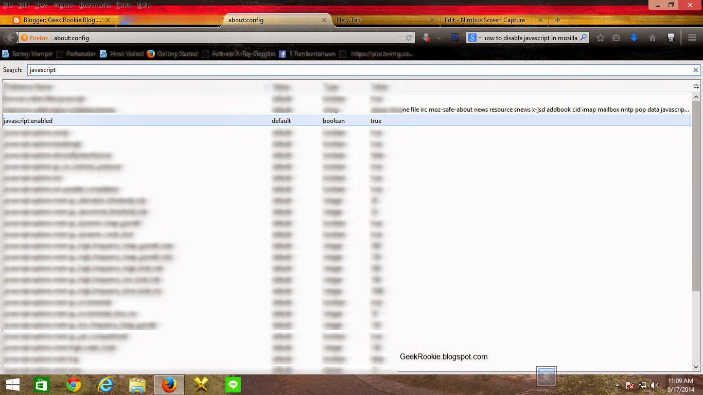The image size is (703, 395).
Task: Open the Bookmarks menu item
Action: point(96,5)
